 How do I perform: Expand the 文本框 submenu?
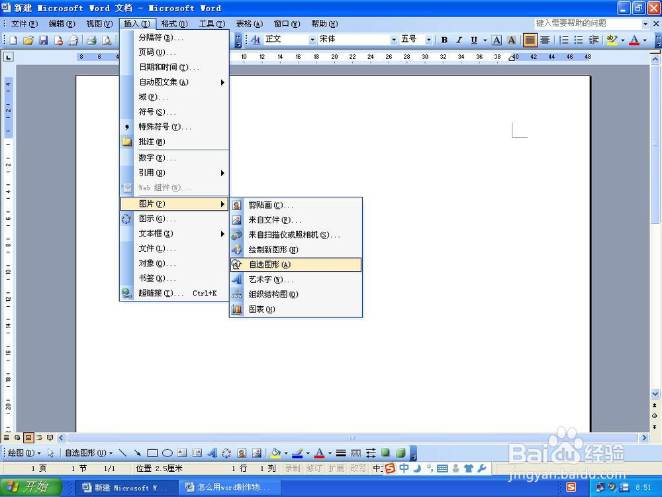point(174,233)
